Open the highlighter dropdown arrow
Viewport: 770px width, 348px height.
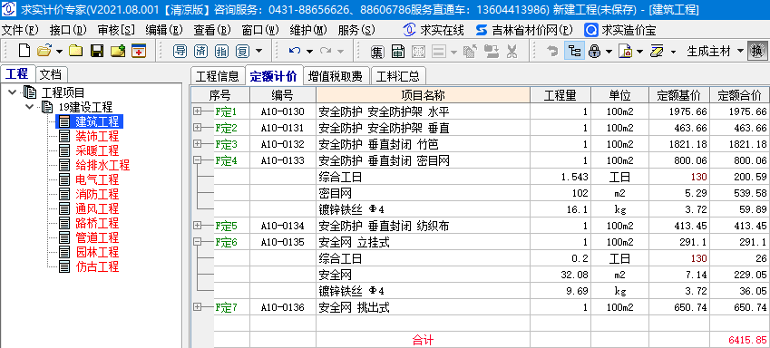pos(673,51)
